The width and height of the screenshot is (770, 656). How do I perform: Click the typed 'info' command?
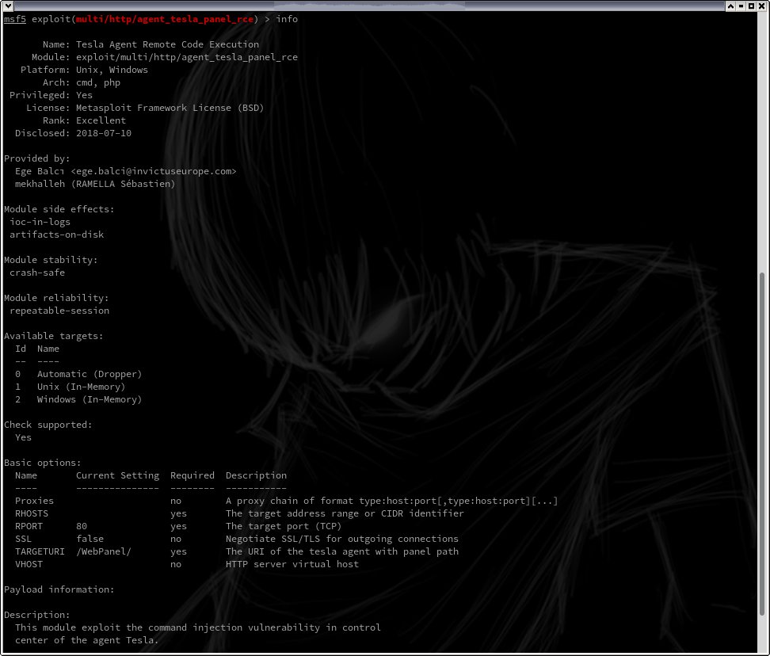[287, 19]
